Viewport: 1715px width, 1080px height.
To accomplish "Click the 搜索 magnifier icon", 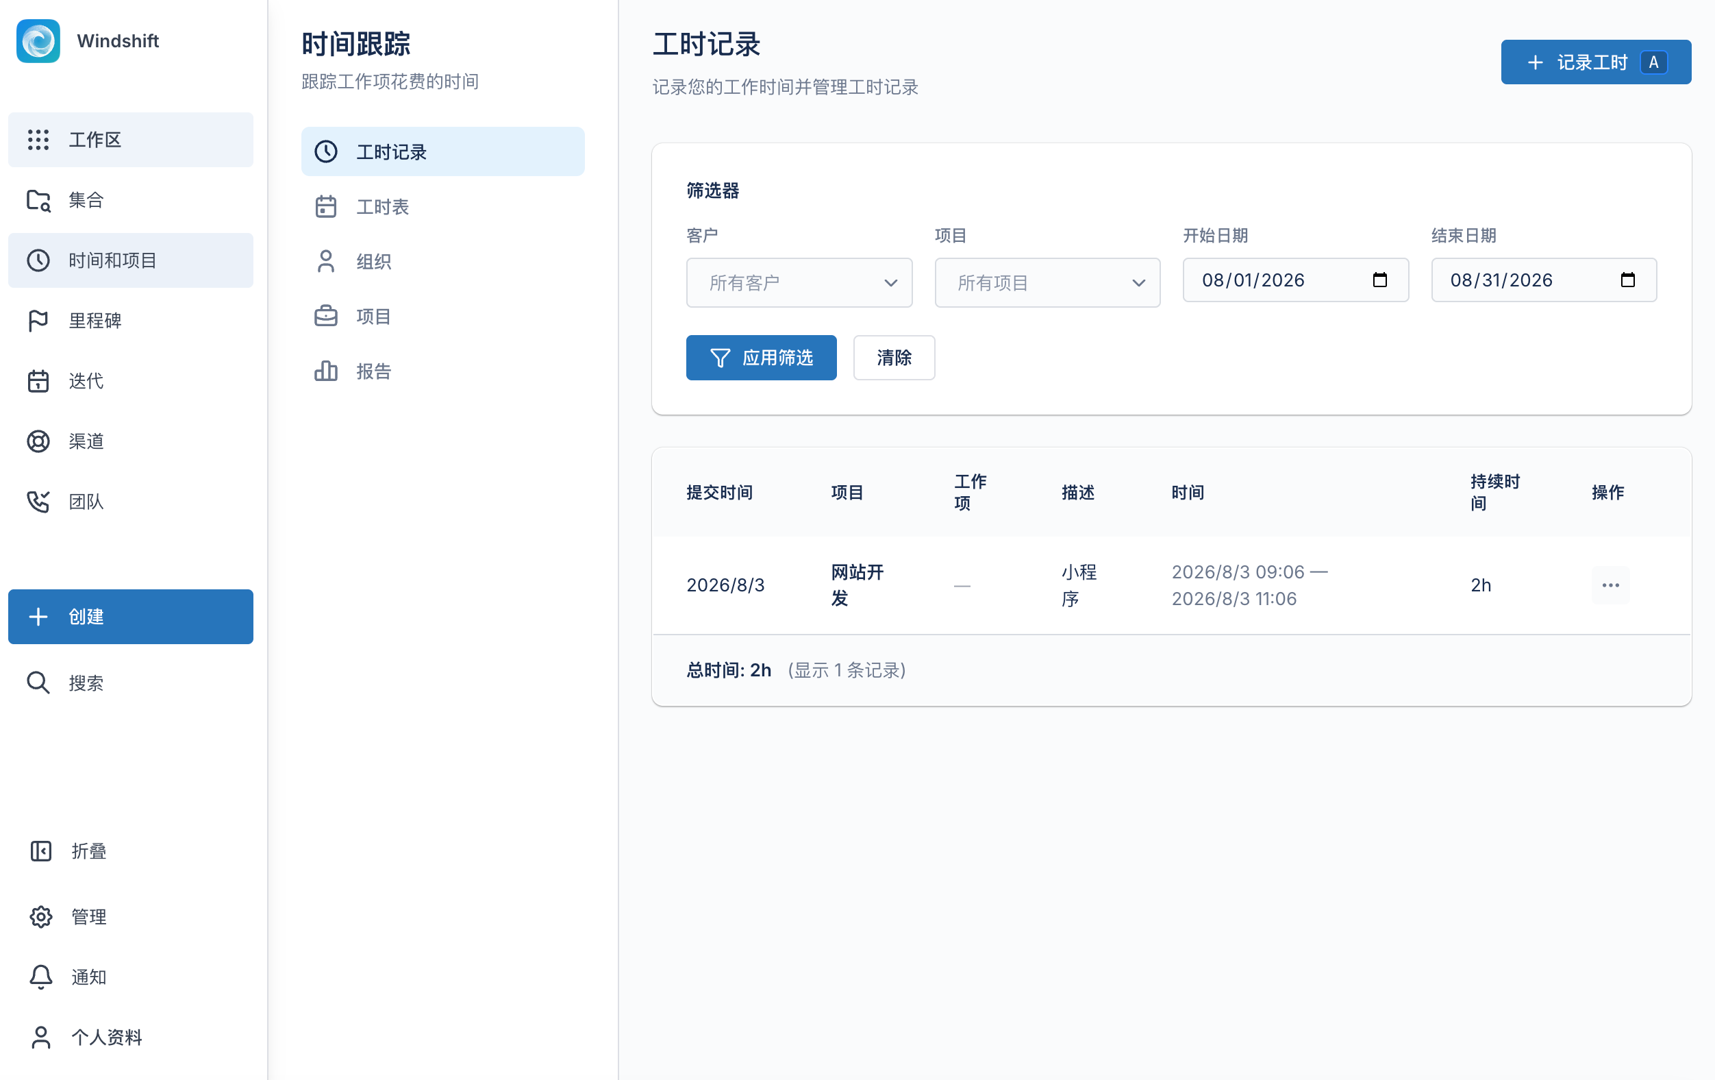I will point(38,683).
